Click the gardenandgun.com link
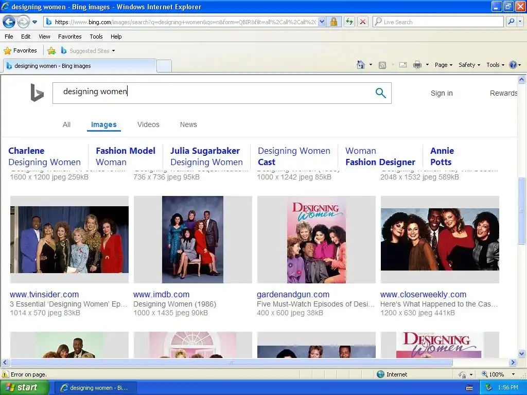 tap(293, 295)
